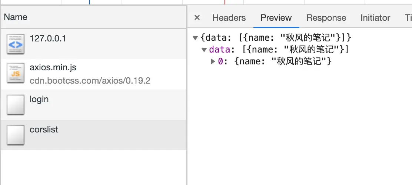412x185 pixels.
Task: Collapse the data array disclosure triangle
Action: 204,50
